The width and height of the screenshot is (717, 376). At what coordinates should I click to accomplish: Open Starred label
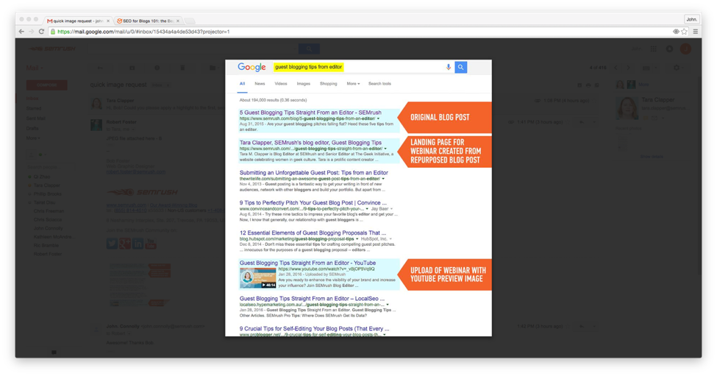34,108
